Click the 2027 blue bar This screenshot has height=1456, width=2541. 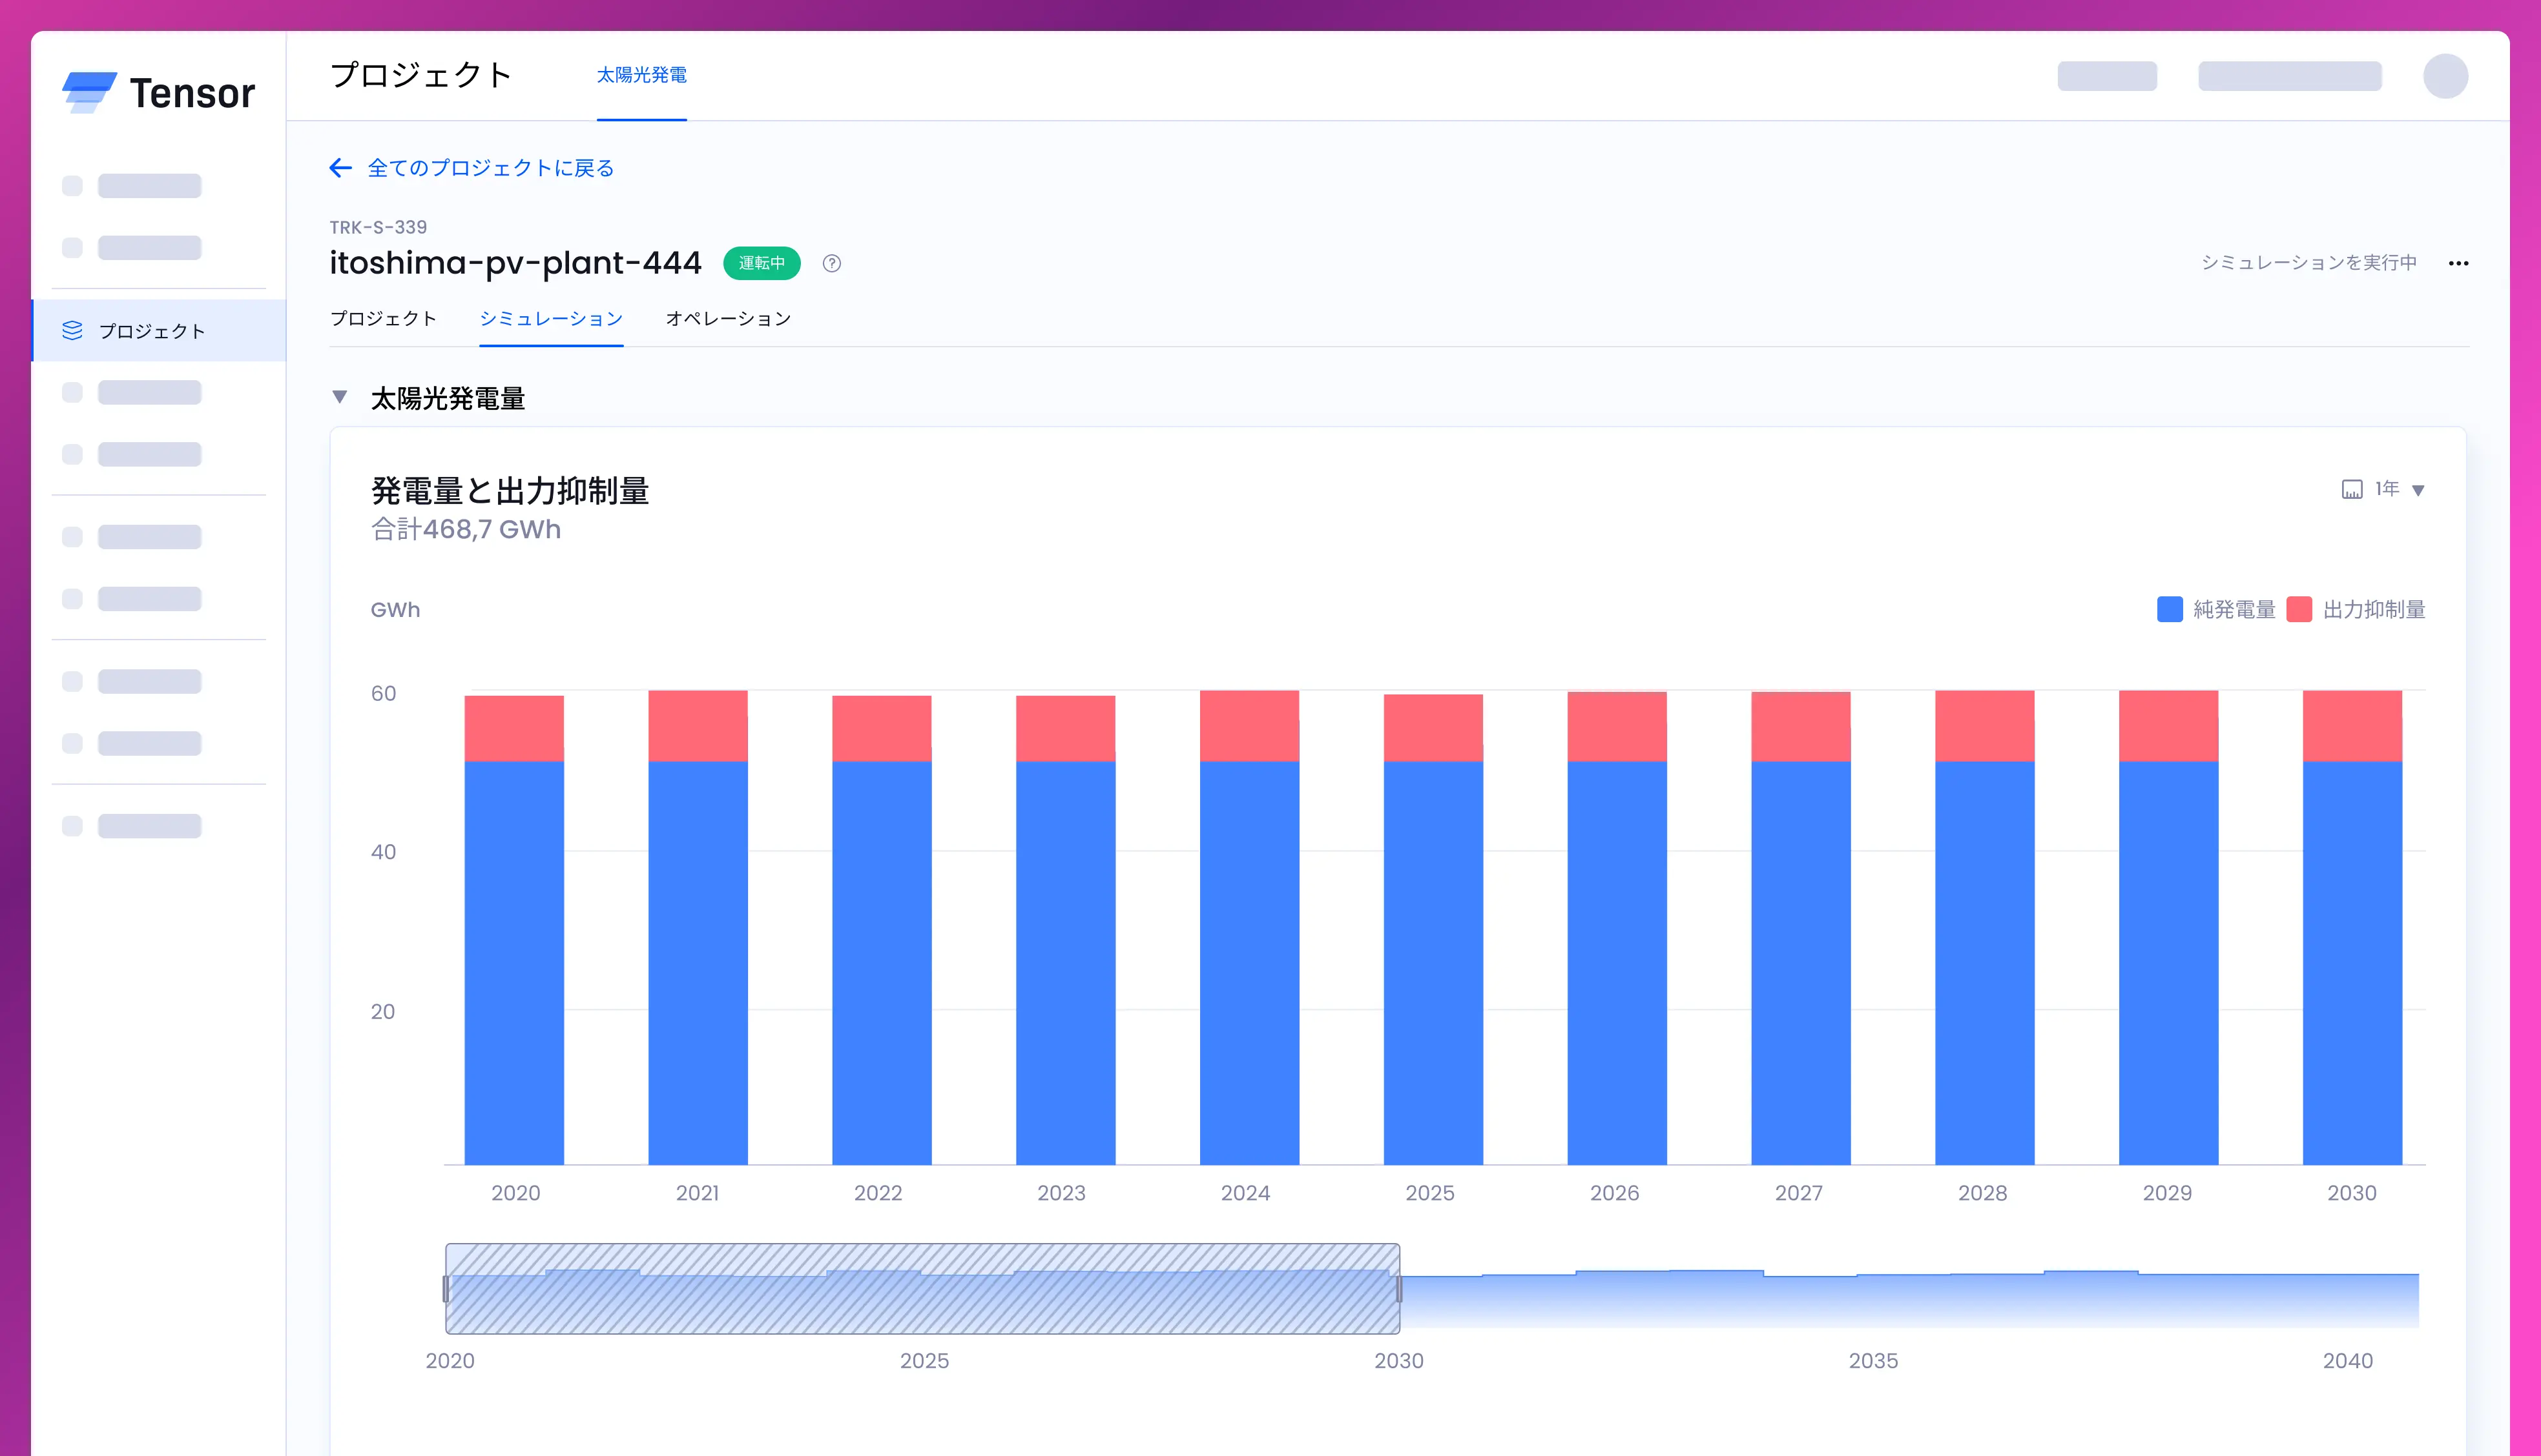tap(1800, 962)
